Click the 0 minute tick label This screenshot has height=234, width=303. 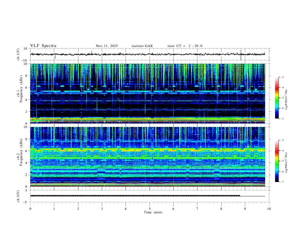coord(30,209)
